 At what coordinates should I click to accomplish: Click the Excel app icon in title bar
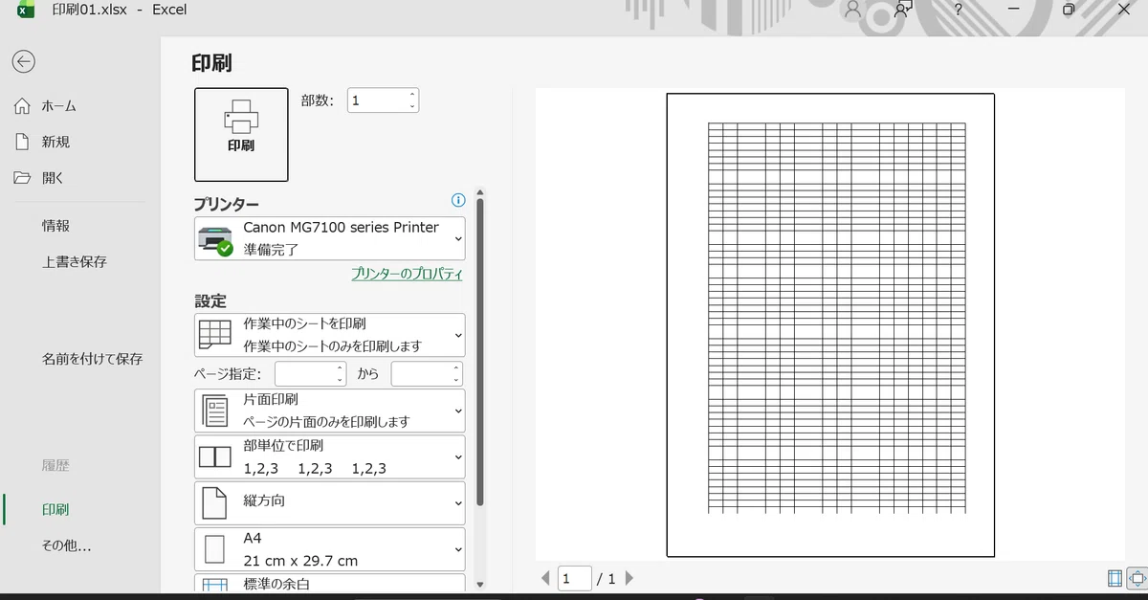27,10
